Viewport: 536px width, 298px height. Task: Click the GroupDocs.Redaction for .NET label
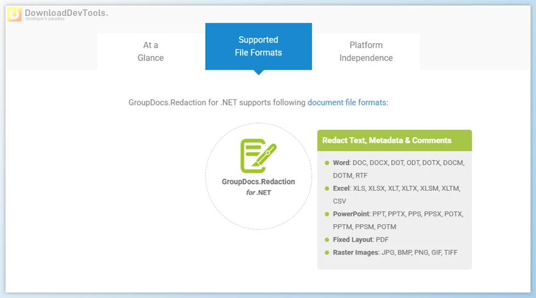[x=258, y=187]
